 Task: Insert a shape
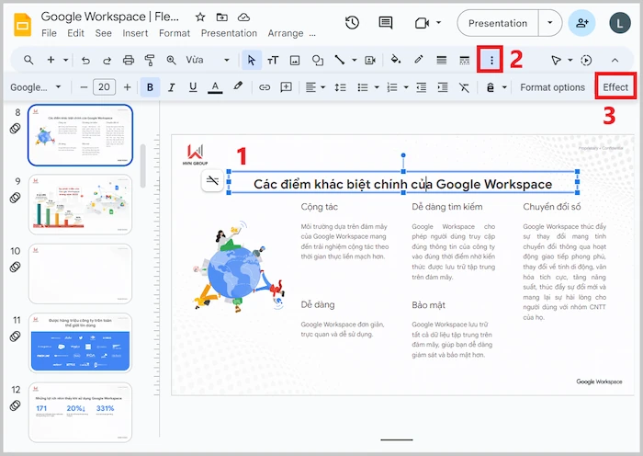[x=318, y=61]
